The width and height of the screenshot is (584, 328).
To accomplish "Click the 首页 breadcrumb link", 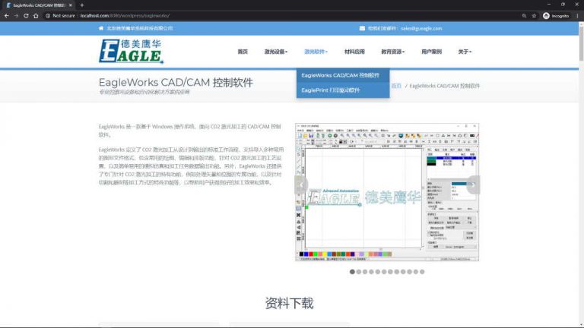I will click(396, 86).
